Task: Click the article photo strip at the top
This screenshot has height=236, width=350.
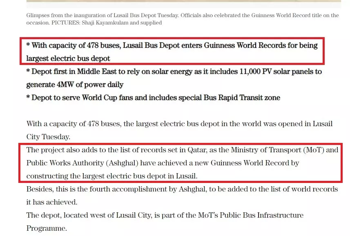Action: point(184,1)
